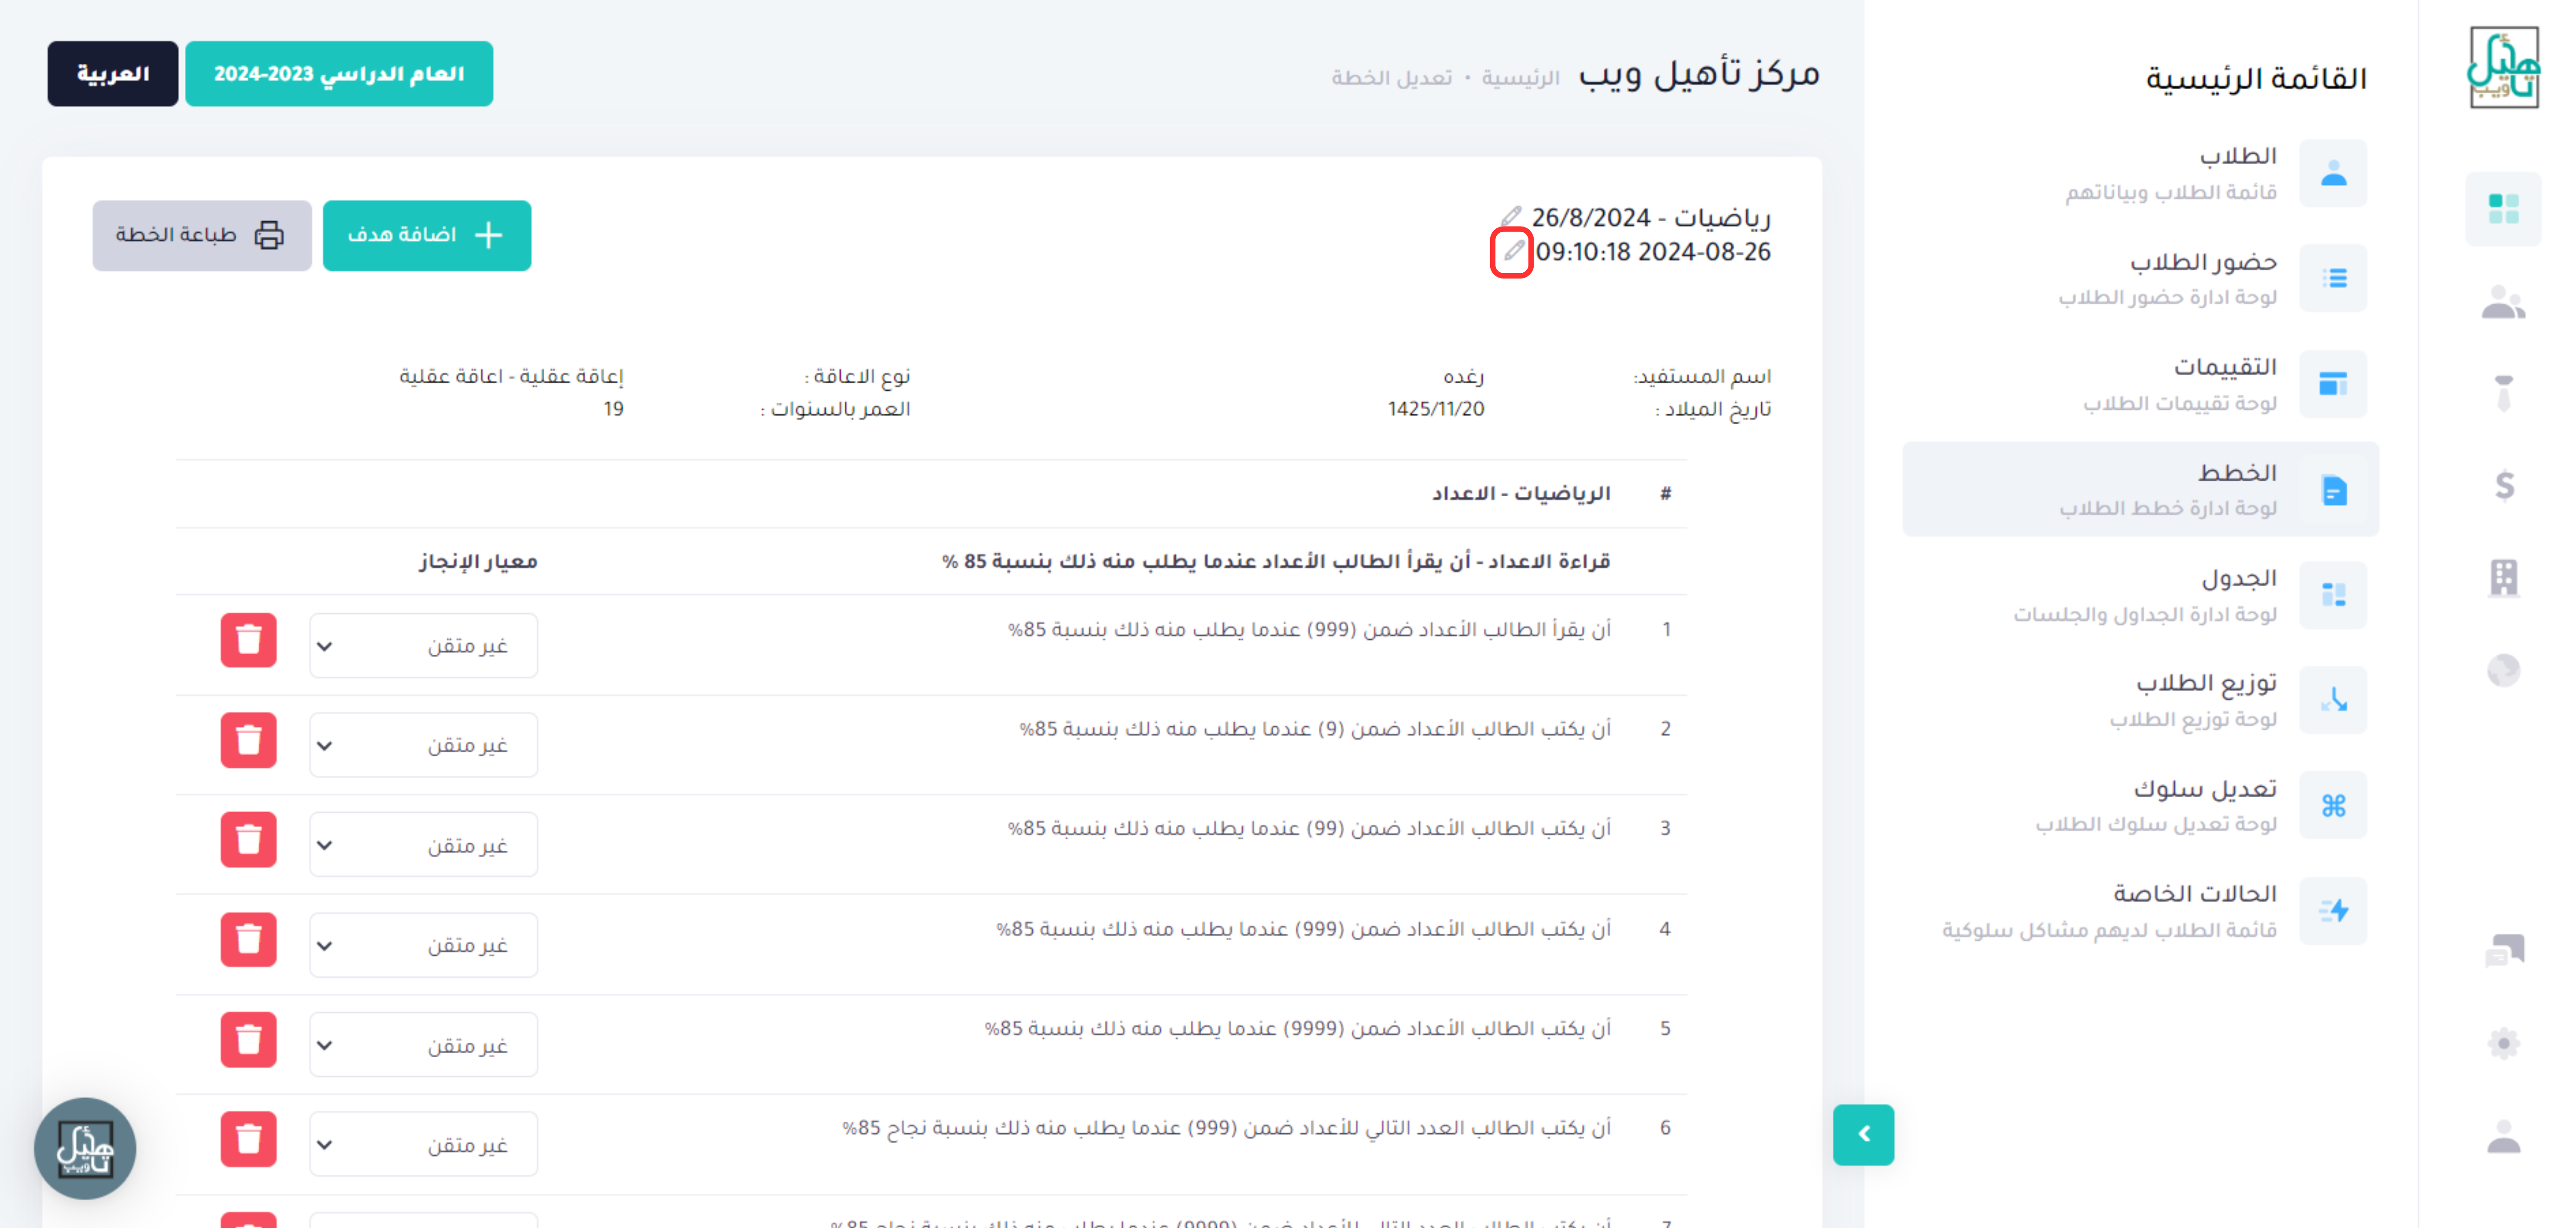Follow the الرئيسية breadcrumb link
The width and height of the screenshot is (2576, 1228).
[1520, 77]
